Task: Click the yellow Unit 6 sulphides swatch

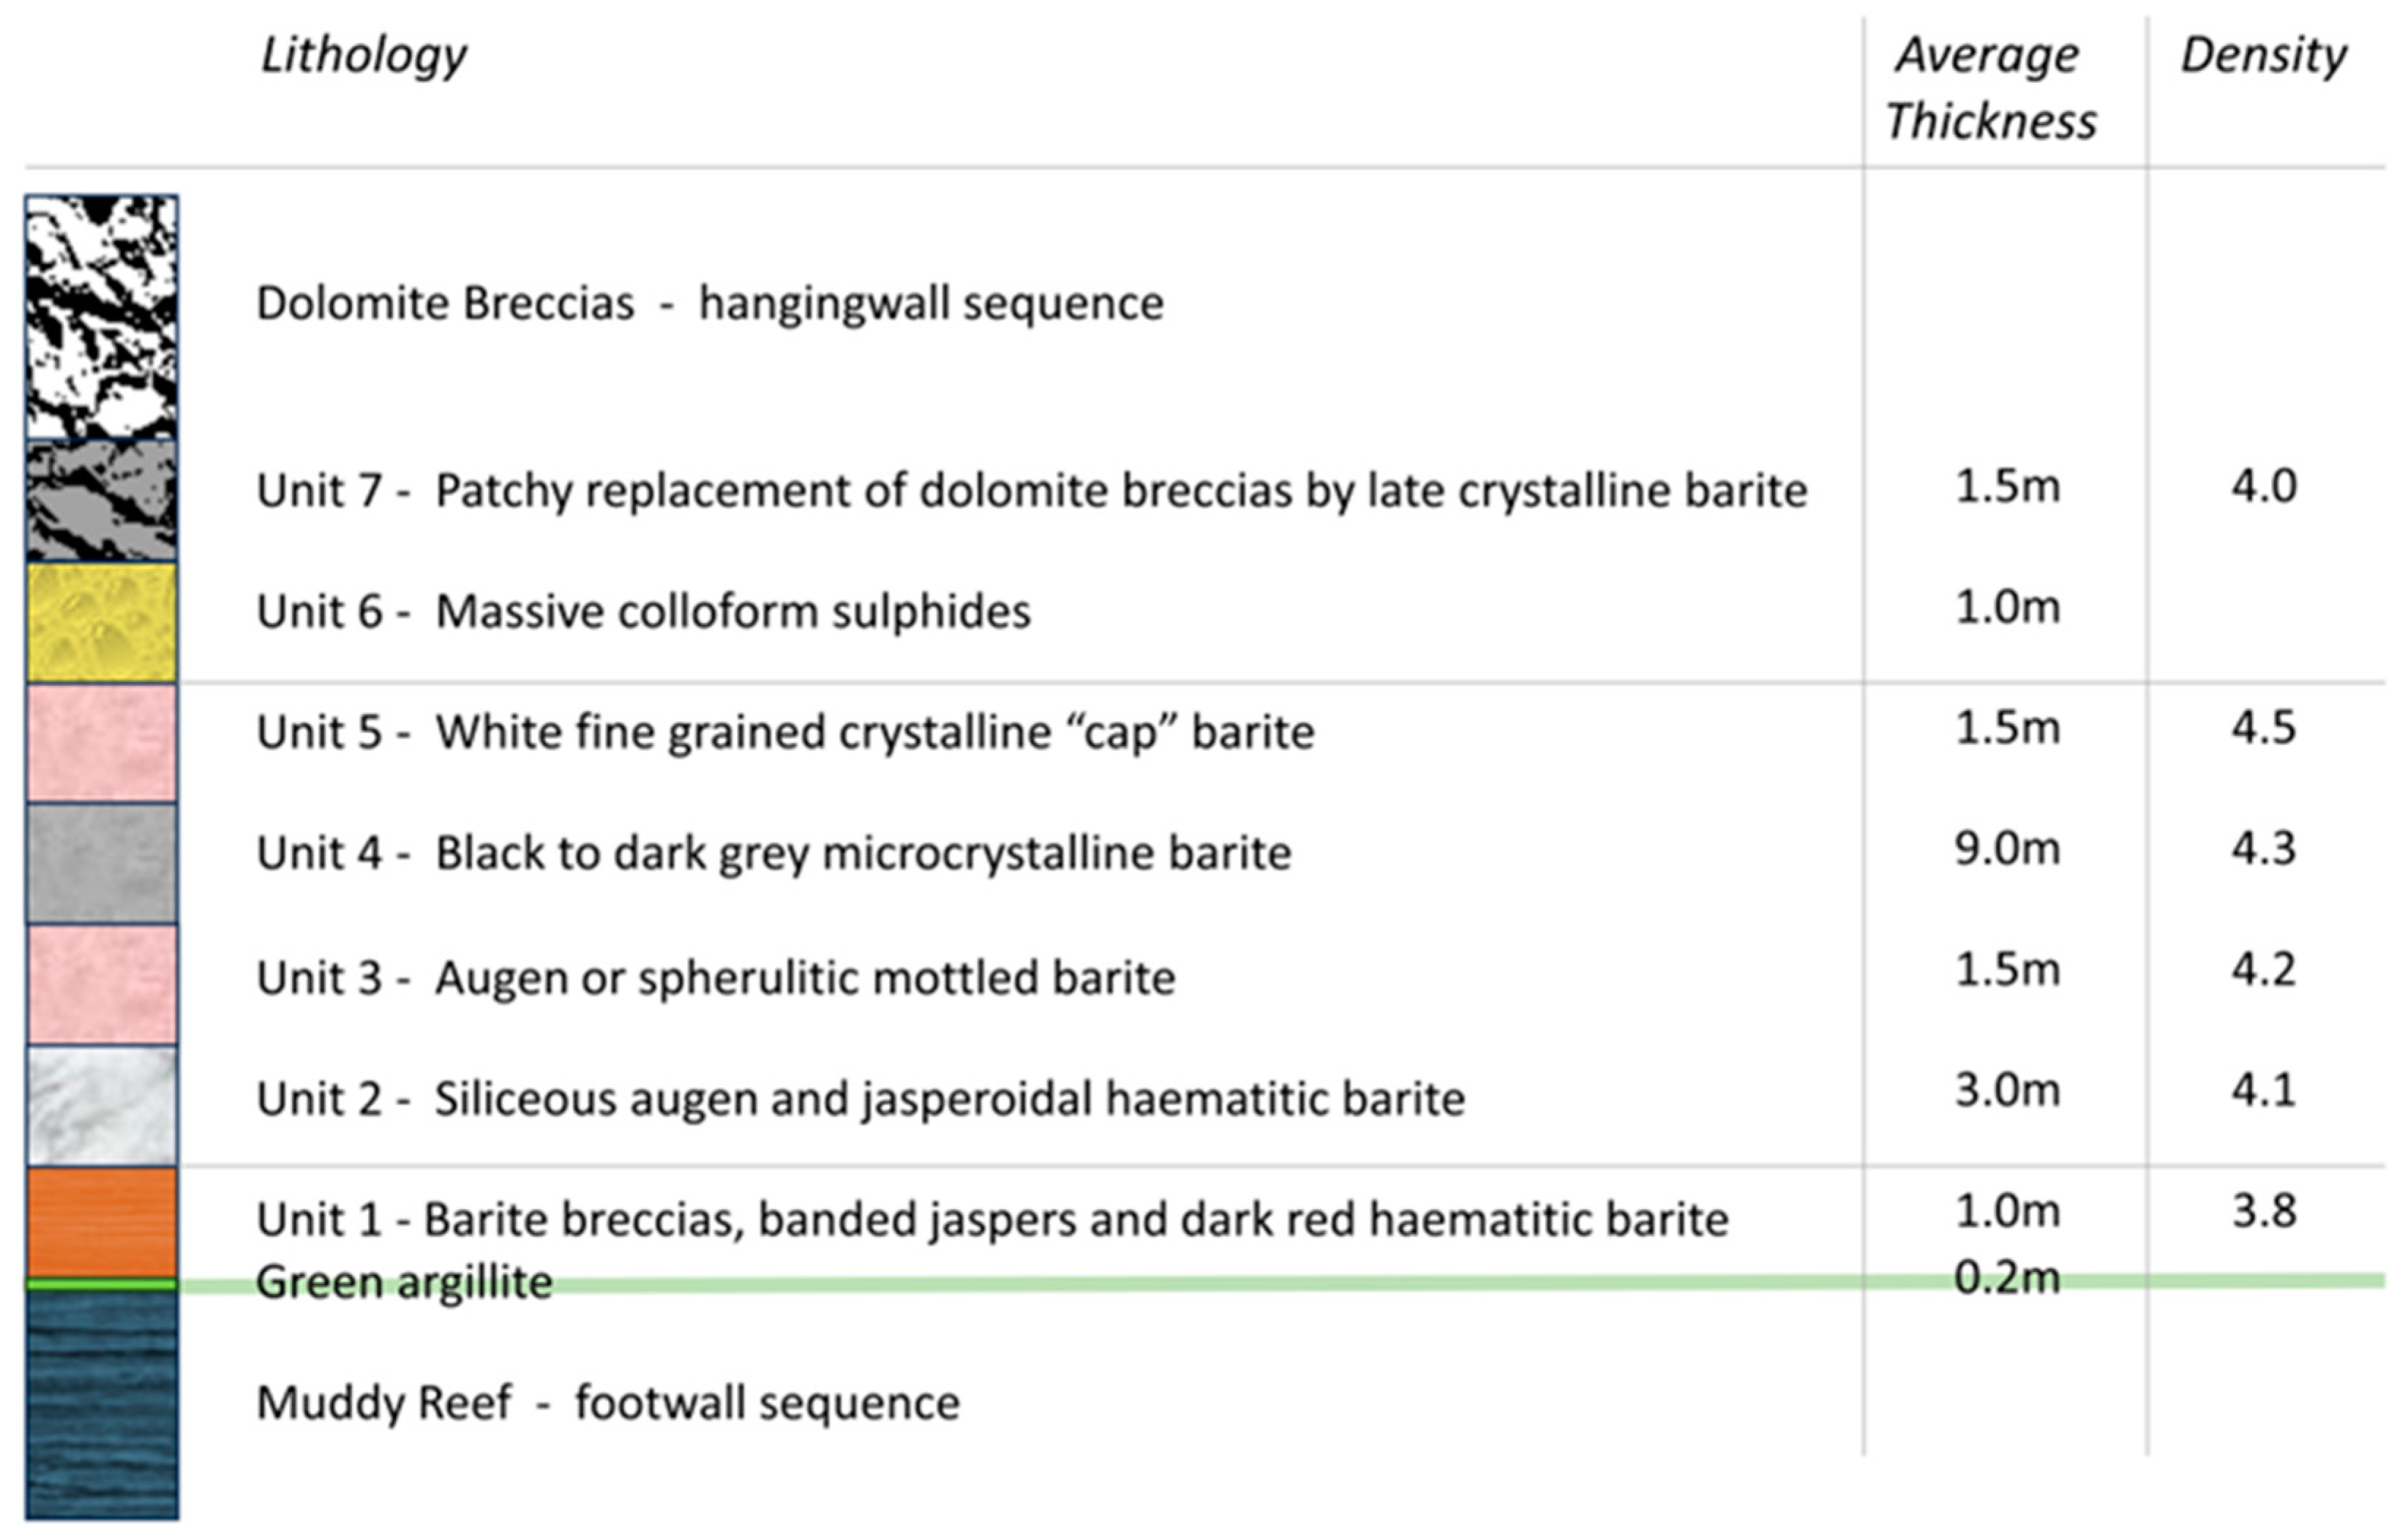Action: [x=101, y=622]
